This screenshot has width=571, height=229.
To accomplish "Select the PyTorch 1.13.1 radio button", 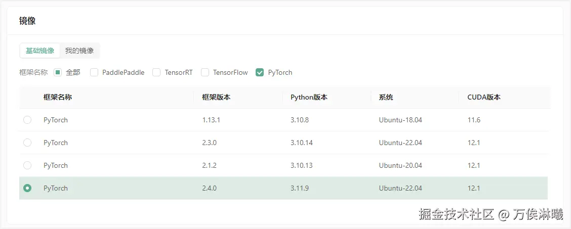I will [27, 120].
